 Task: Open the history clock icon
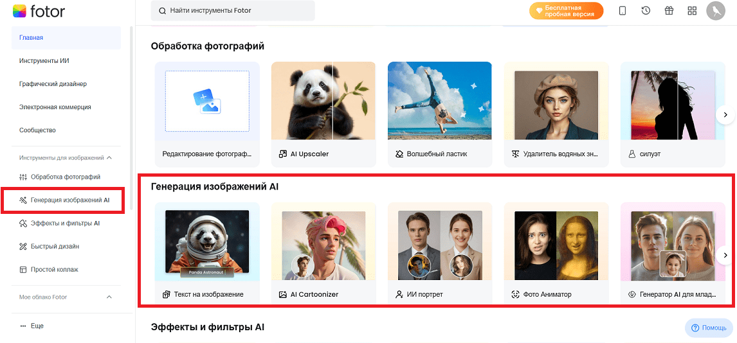646,11
